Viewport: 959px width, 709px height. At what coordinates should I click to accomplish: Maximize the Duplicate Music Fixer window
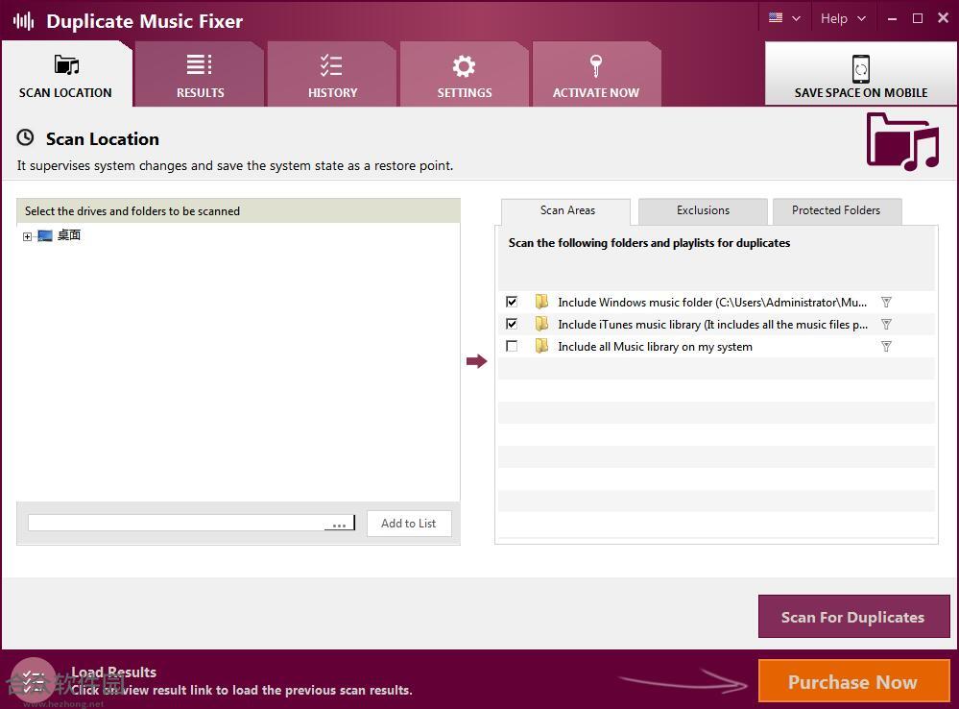coord(918,18)
